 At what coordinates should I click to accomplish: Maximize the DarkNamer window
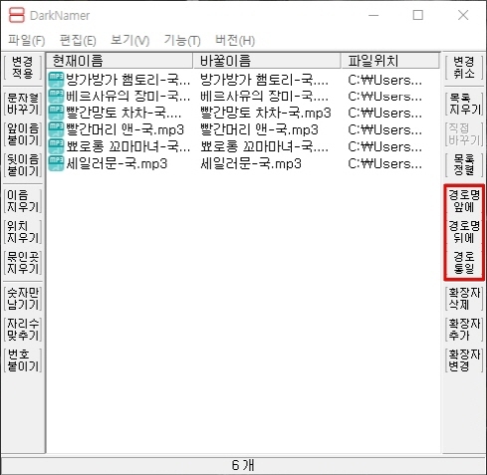tap(418, 15)
